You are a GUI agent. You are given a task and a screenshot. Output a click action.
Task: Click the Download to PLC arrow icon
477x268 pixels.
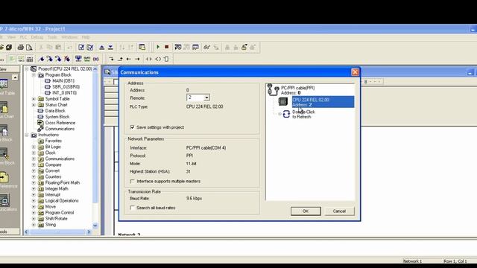(111, 47)
